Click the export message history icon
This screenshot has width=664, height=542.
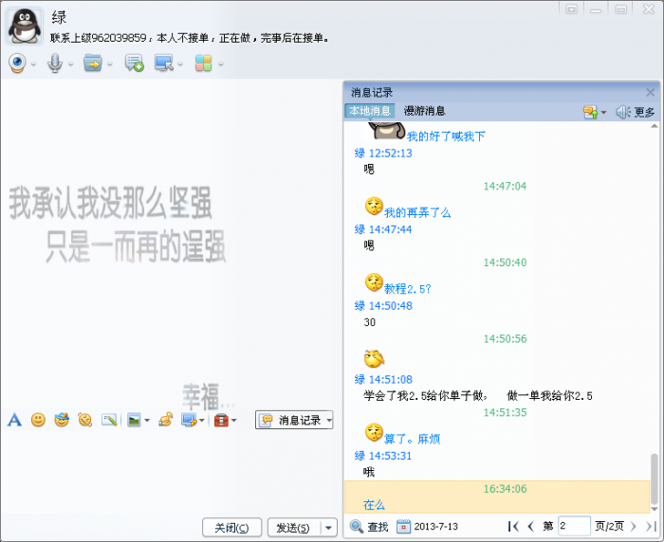[x=591, y=112]
